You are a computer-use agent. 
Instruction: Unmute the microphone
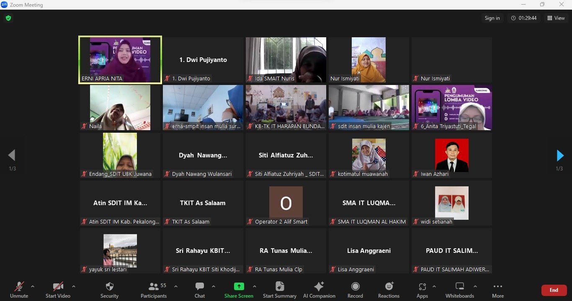(19, 287)
